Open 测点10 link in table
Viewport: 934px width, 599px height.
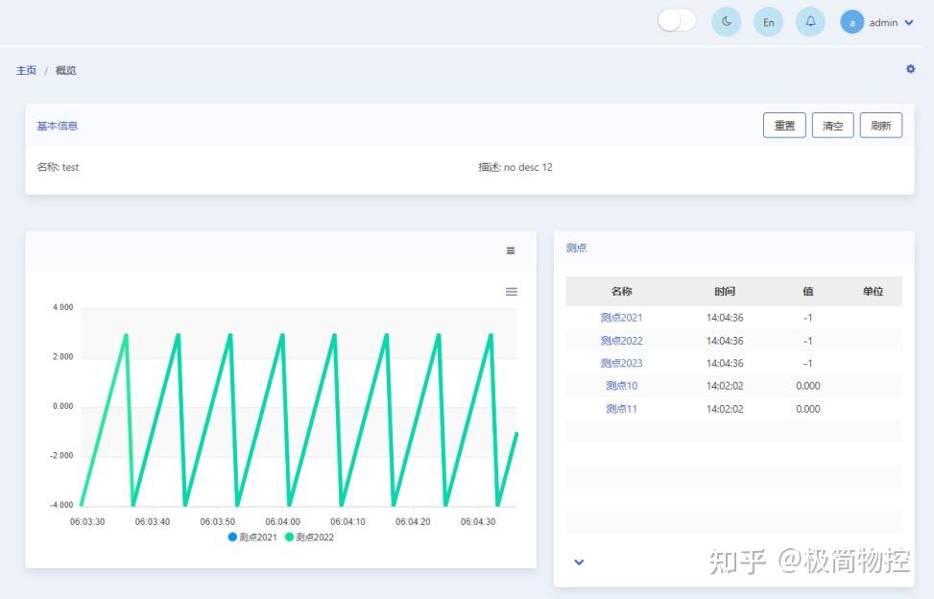pos(621,386)
